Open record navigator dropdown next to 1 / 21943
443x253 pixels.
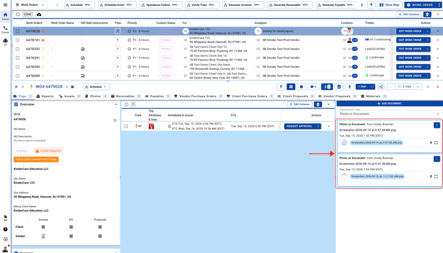[418, 87]
